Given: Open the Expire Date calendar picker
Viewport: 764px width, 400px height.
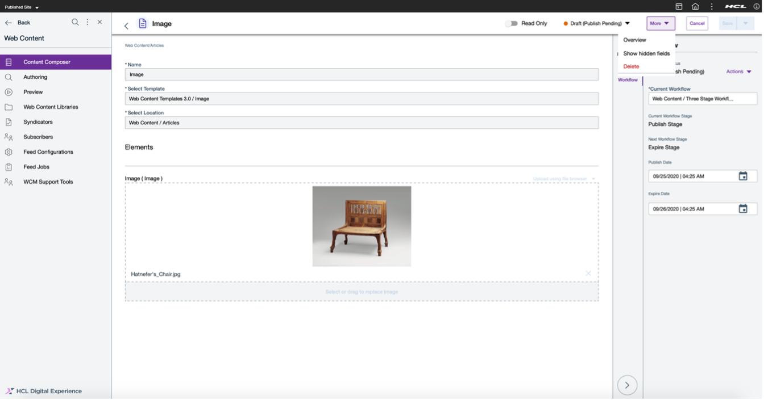Looking at the screenshot, I should pyautogui.click(x=743, y=208).
